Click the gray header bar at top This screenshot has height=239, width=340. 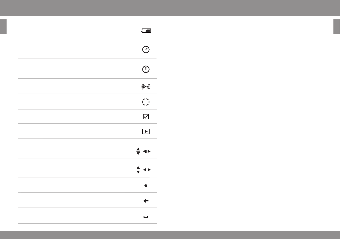170,8
